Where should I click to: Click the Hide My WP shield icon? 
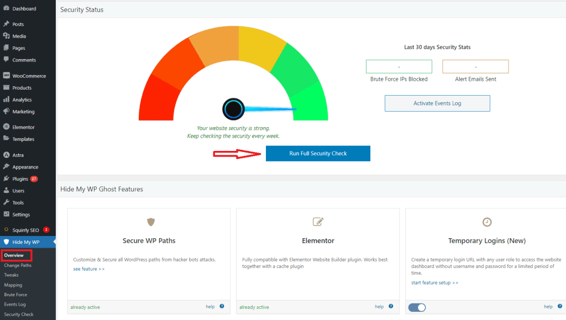coord(6,242)
